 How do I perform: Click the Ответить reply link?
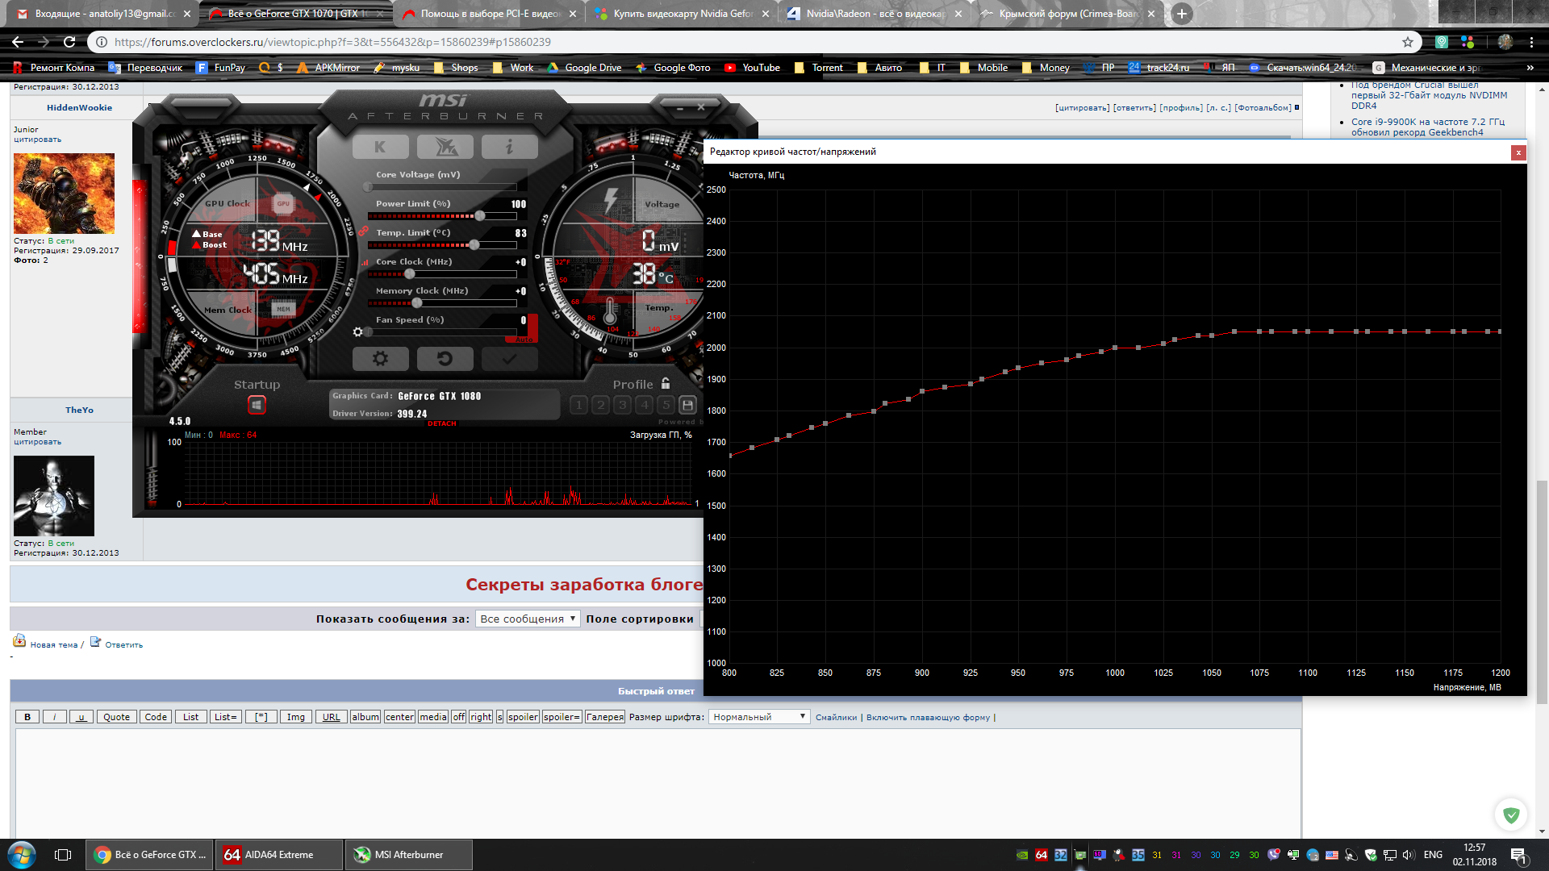pyautogui.click(x=123, y=644)
